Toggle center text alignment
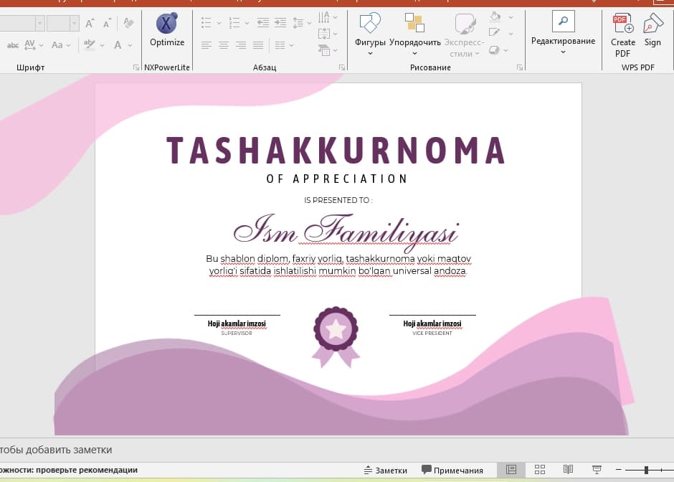This screenshot has height=482, width=674. 224,45
